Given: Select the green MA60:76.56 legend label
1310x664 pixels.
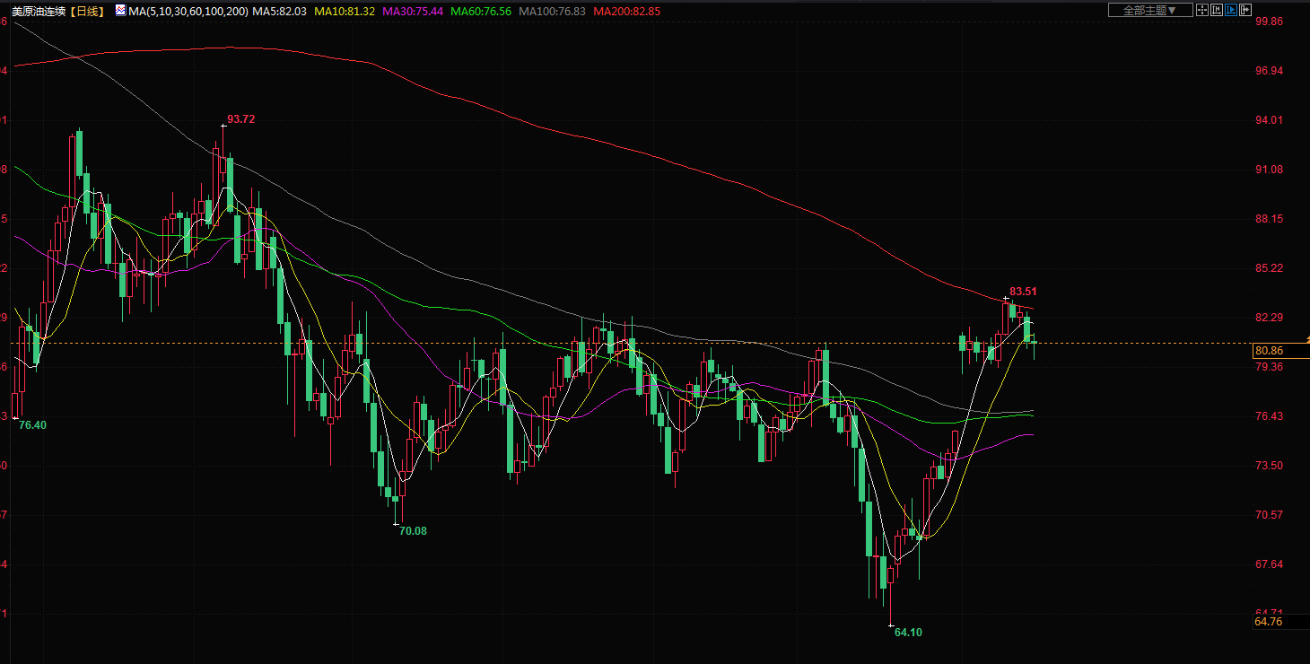Looking at the screenshot, I should point(480,12).
